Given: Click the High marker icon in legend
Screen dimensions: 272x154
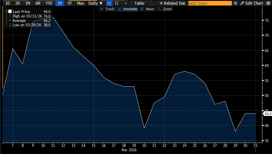Looking at the screenshot, I should (x=10, y=16).
